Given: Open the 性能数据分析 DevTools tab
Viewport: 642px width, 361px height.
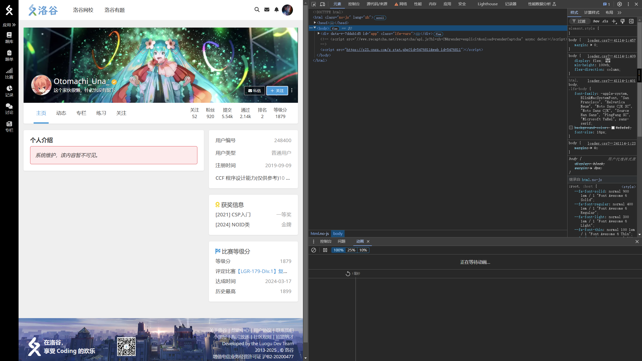Looking at the screenshot, I should (x=542, y=4).
